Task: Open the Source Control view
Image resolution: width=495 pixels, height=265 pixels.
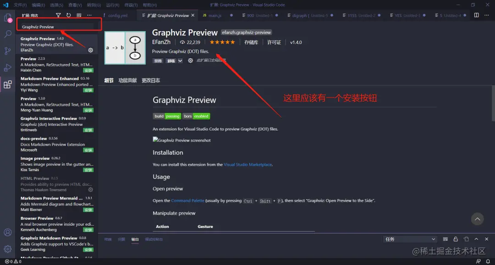Action: pos(8,51)
